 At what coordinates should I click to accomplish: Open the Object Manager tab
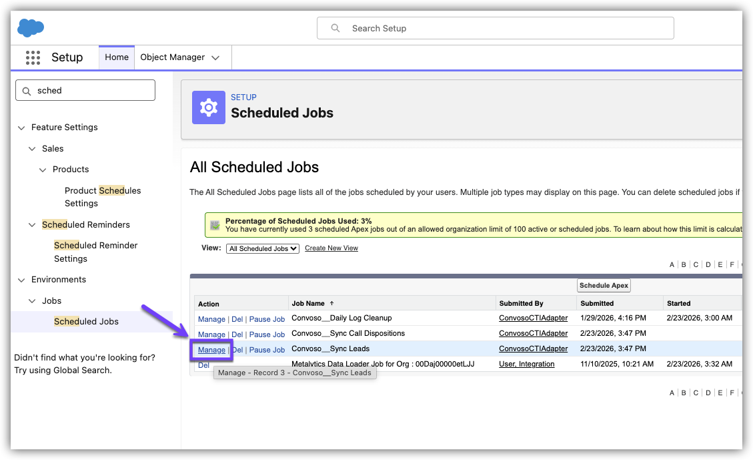coord(172,57)
